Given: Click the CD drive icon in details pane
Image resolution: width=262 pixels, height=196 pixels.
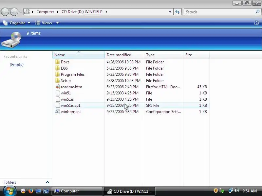Looking at the screenshot, I should (11, 40).
